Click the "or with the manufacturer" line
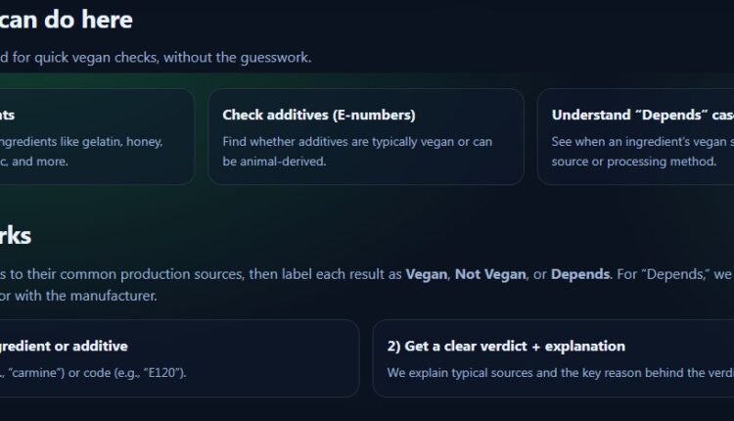 (x=78, y=295)
